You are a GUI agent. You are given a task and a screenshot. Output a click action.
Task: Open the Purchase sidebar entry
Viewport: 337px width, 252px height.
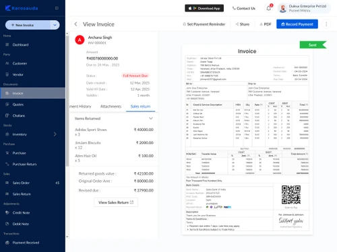click(19, 153)
